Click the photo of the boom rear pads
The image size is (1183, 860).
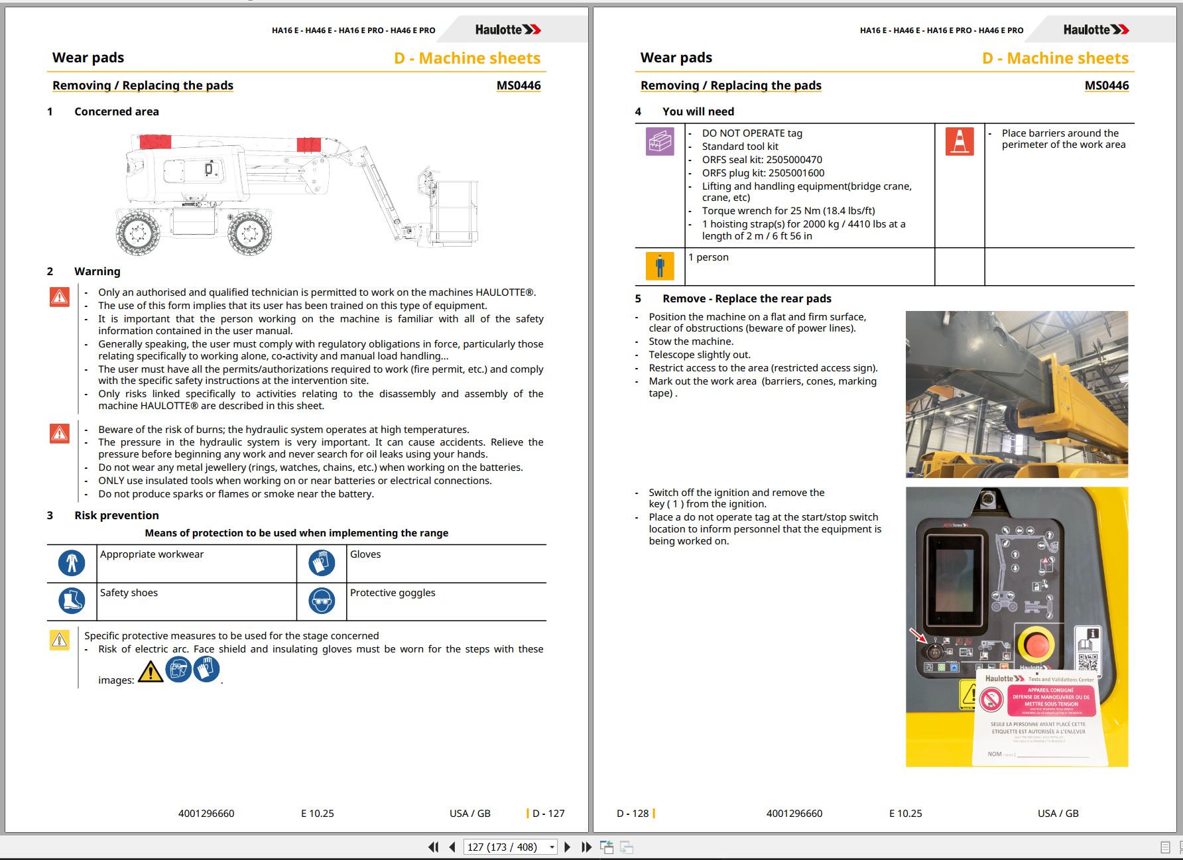coord(1017,395)
